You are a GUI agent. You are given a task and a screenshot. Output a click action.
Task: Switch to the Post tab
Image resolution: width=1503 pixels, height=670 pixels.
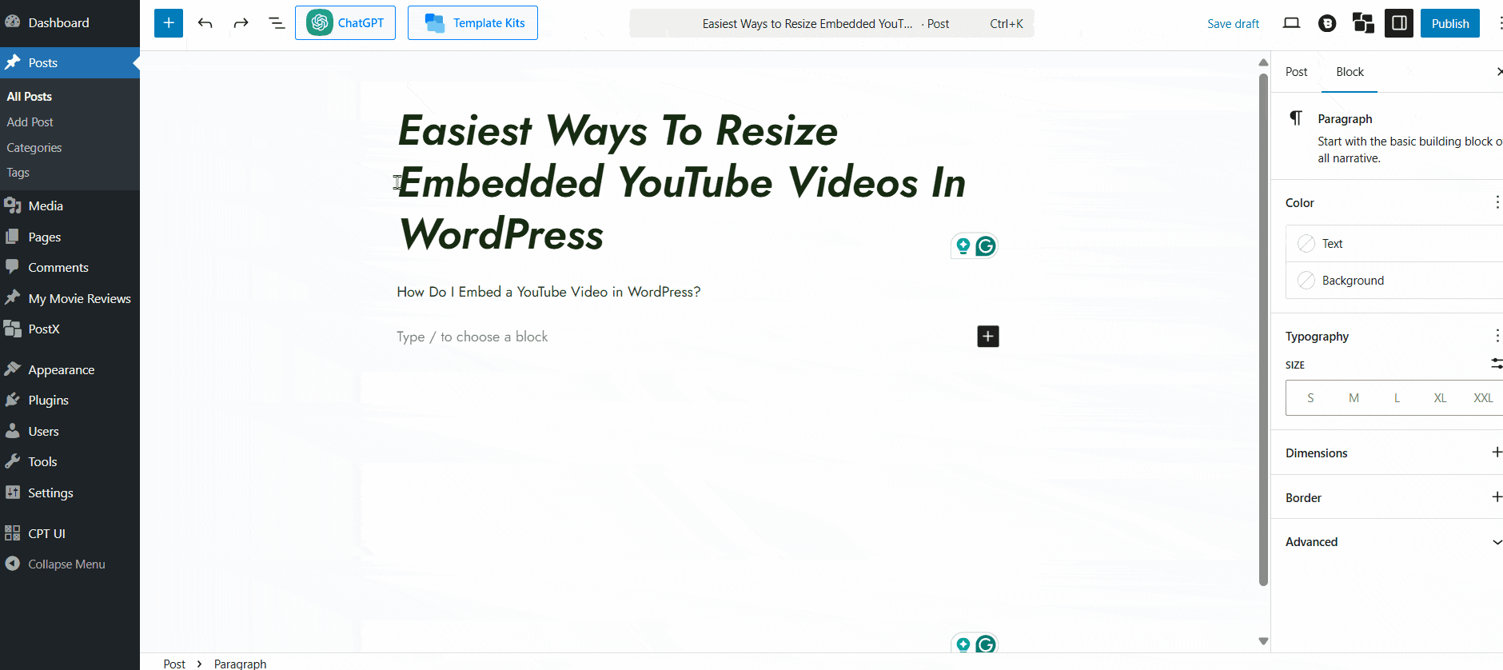(1296, 72)
